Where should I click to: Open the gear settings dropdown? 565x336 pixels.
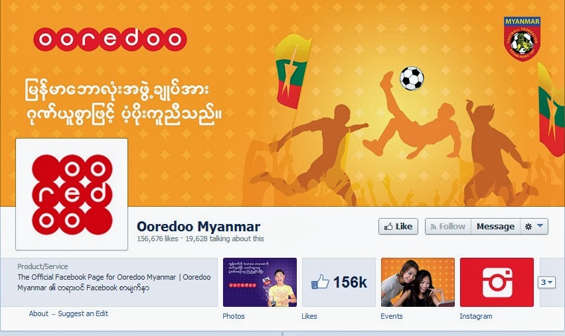click(x=534, y=226)
